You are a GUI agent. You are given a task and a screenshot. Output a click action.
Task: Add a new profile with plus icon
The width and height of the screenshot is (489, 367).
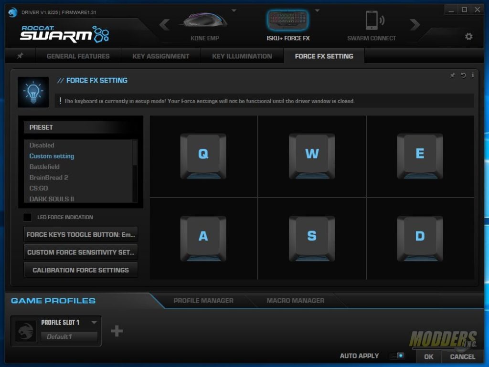(x=117, y=331)
